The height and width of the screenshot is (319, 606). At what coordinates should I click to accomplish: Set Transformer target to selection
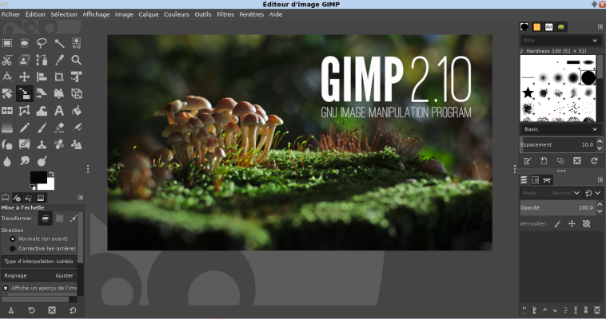pos(59,219)
